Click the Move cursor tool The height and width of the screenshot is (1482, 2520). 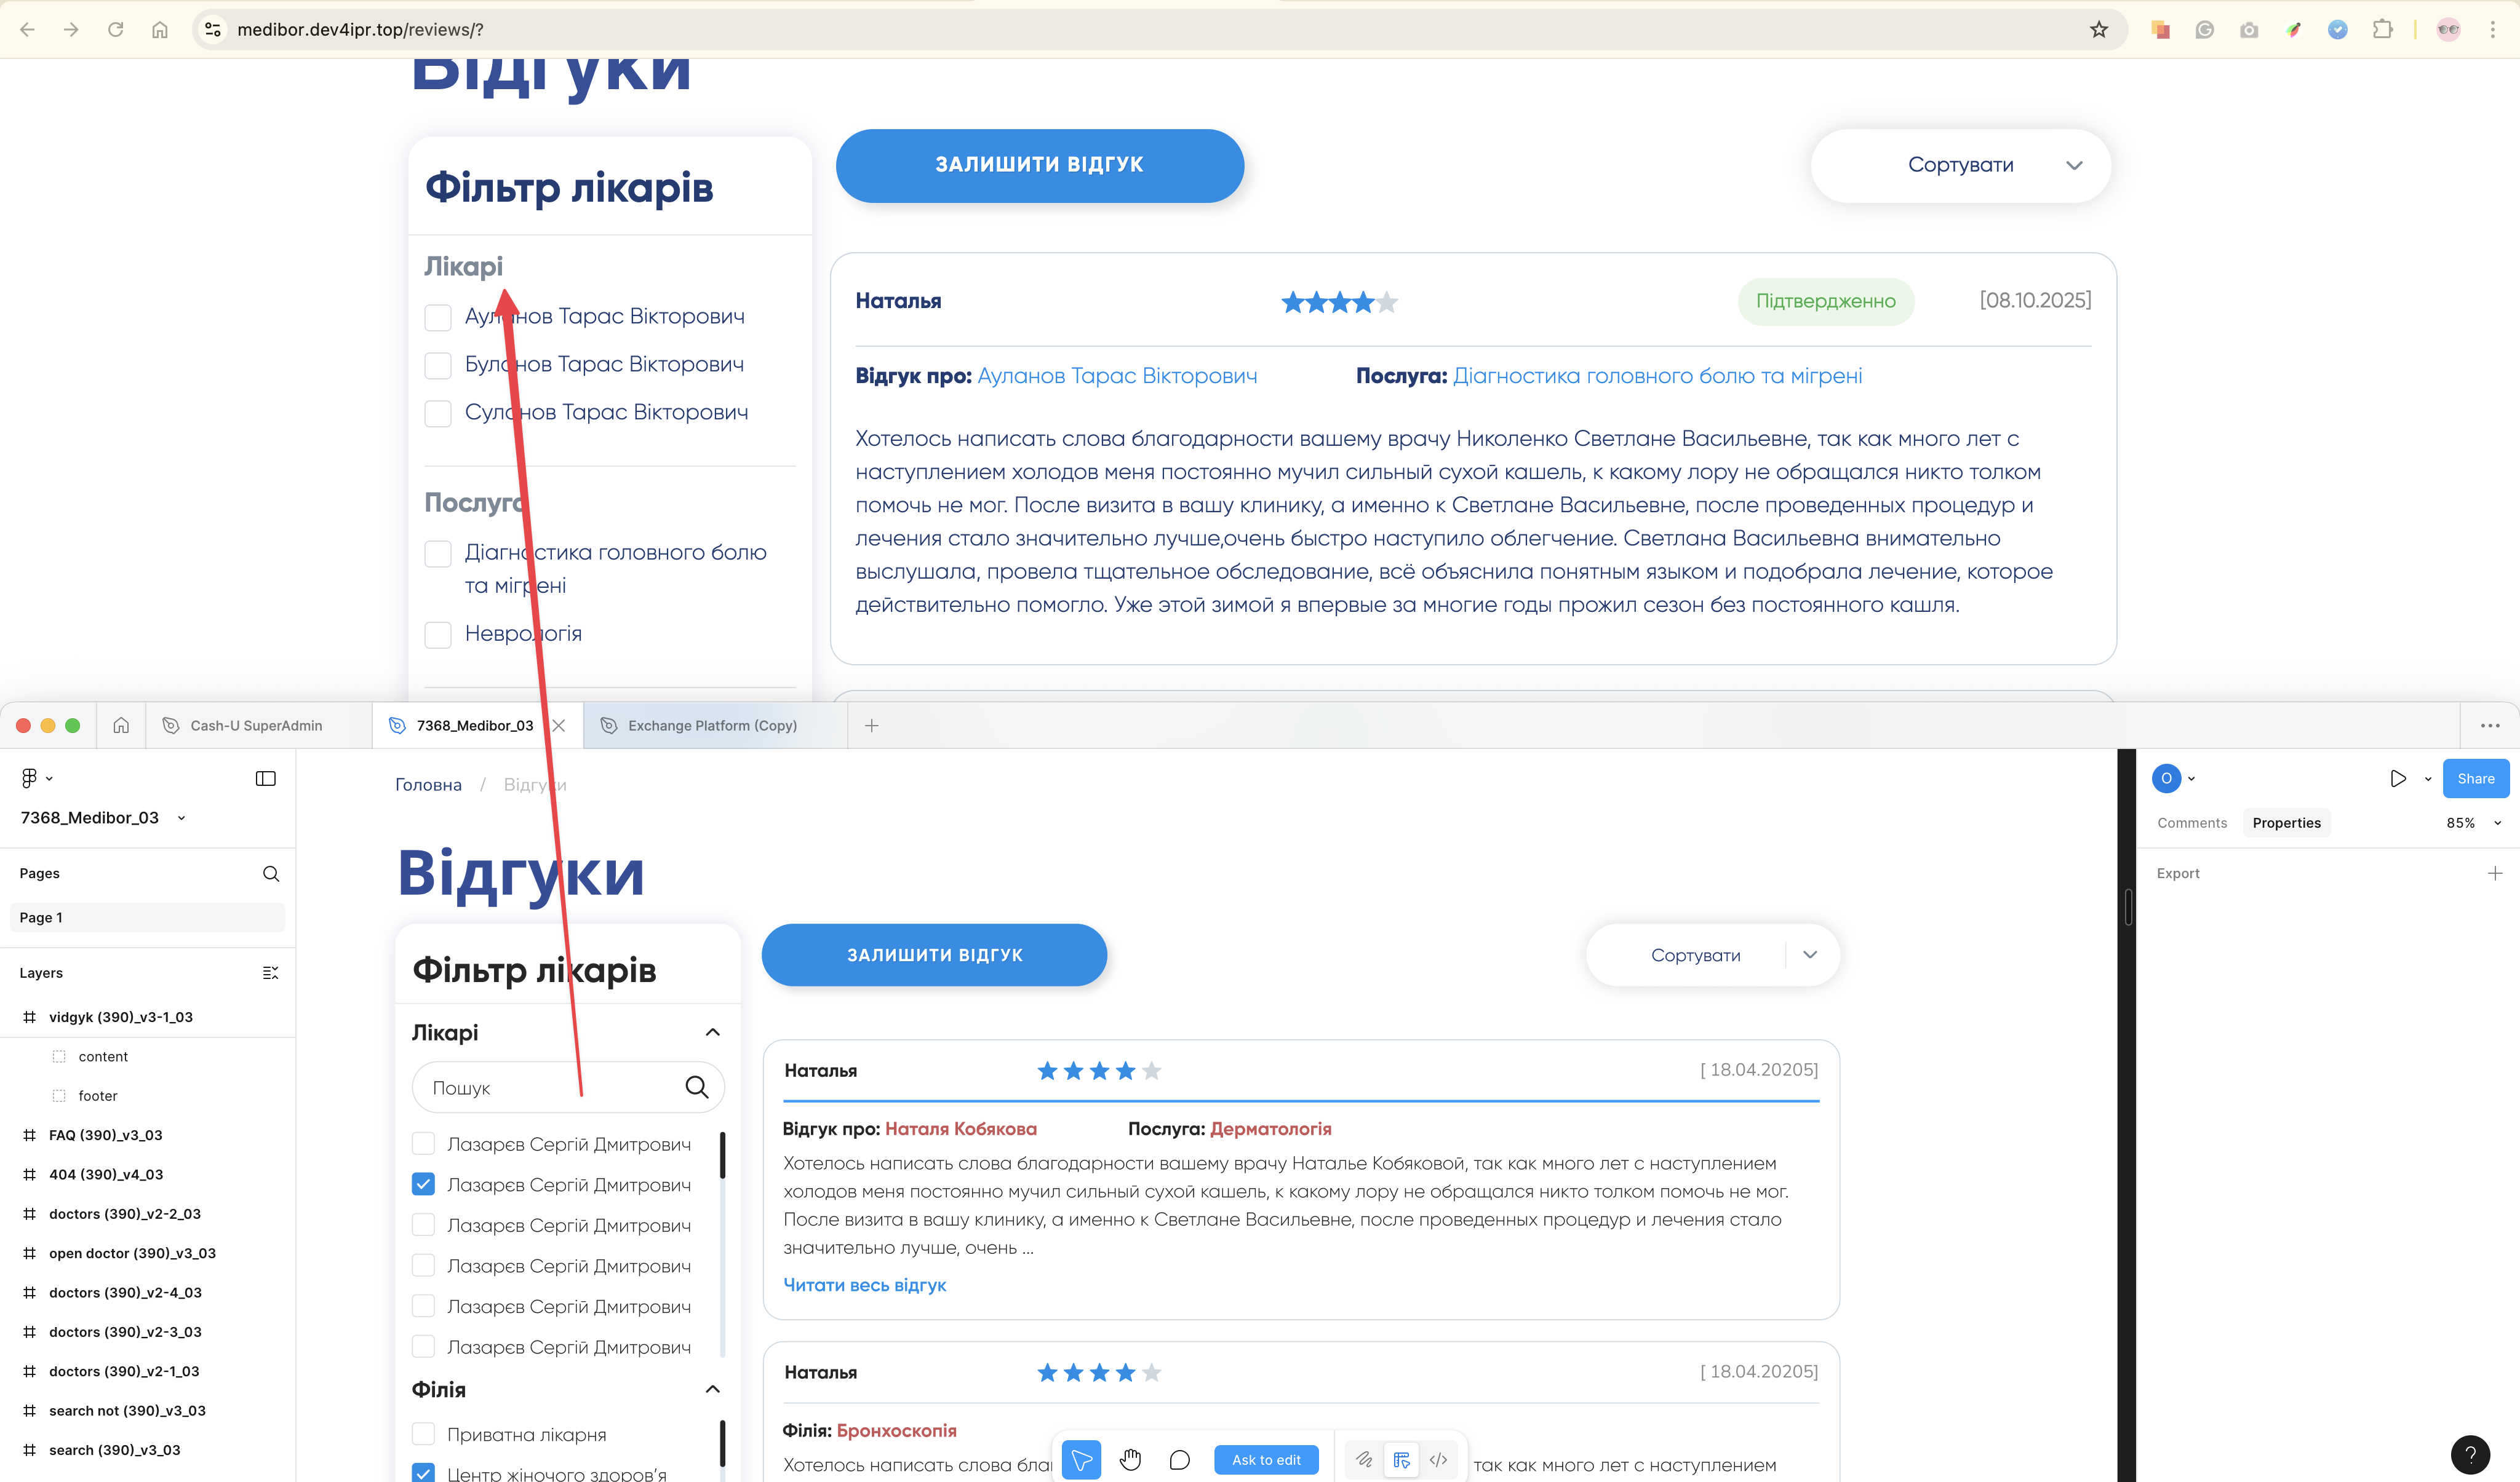pos(1081,1460)
